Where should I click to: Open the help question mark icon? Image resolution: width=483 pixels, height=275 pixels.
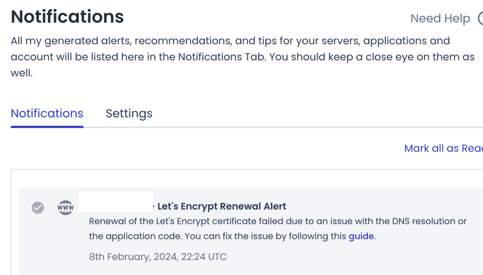tap(481, 18)
